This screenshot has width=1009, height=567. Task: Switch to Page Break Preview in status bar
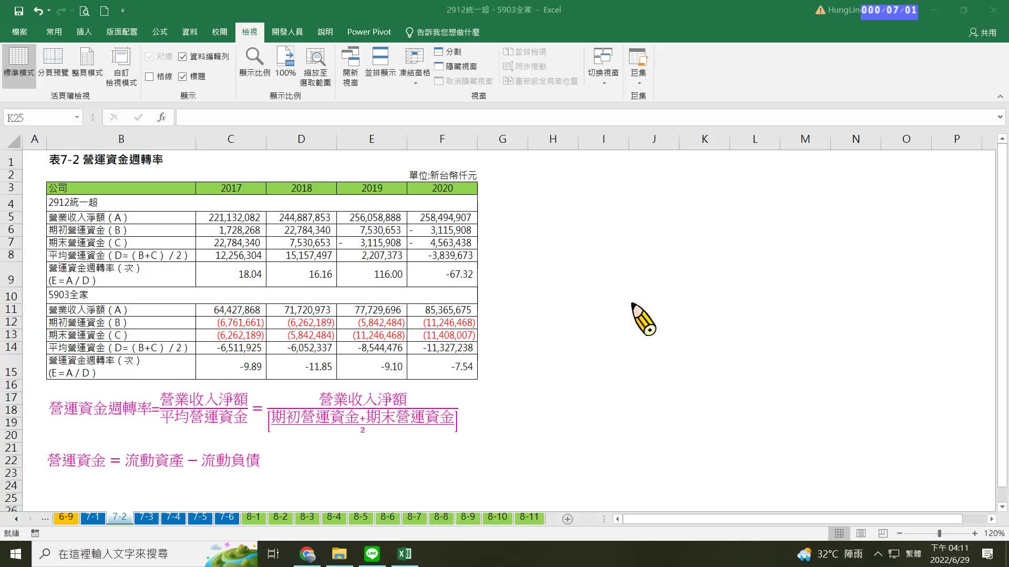pyautogui.click(x=883, y=533)
